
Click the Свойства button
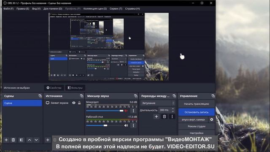coord(54,88)
